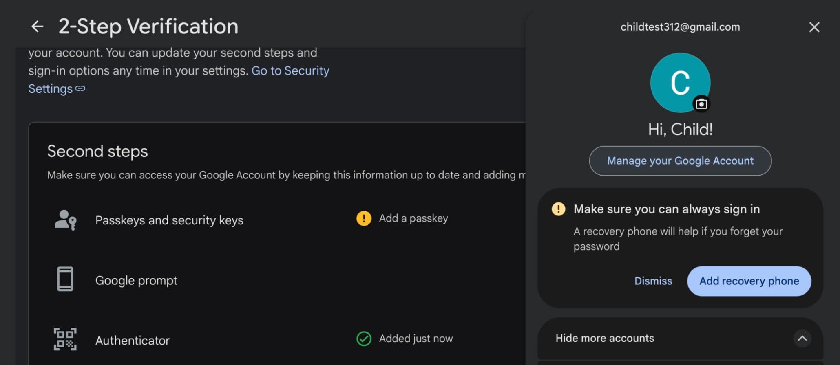This screenshot has width=840, height=365.
Task: Click Manage your Google Account button
Action: [x=680, y=161]
